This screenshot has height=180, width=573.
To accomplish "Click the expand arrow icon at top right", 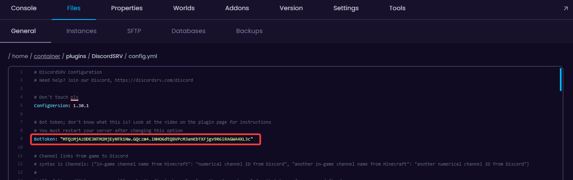I will 565,8.
